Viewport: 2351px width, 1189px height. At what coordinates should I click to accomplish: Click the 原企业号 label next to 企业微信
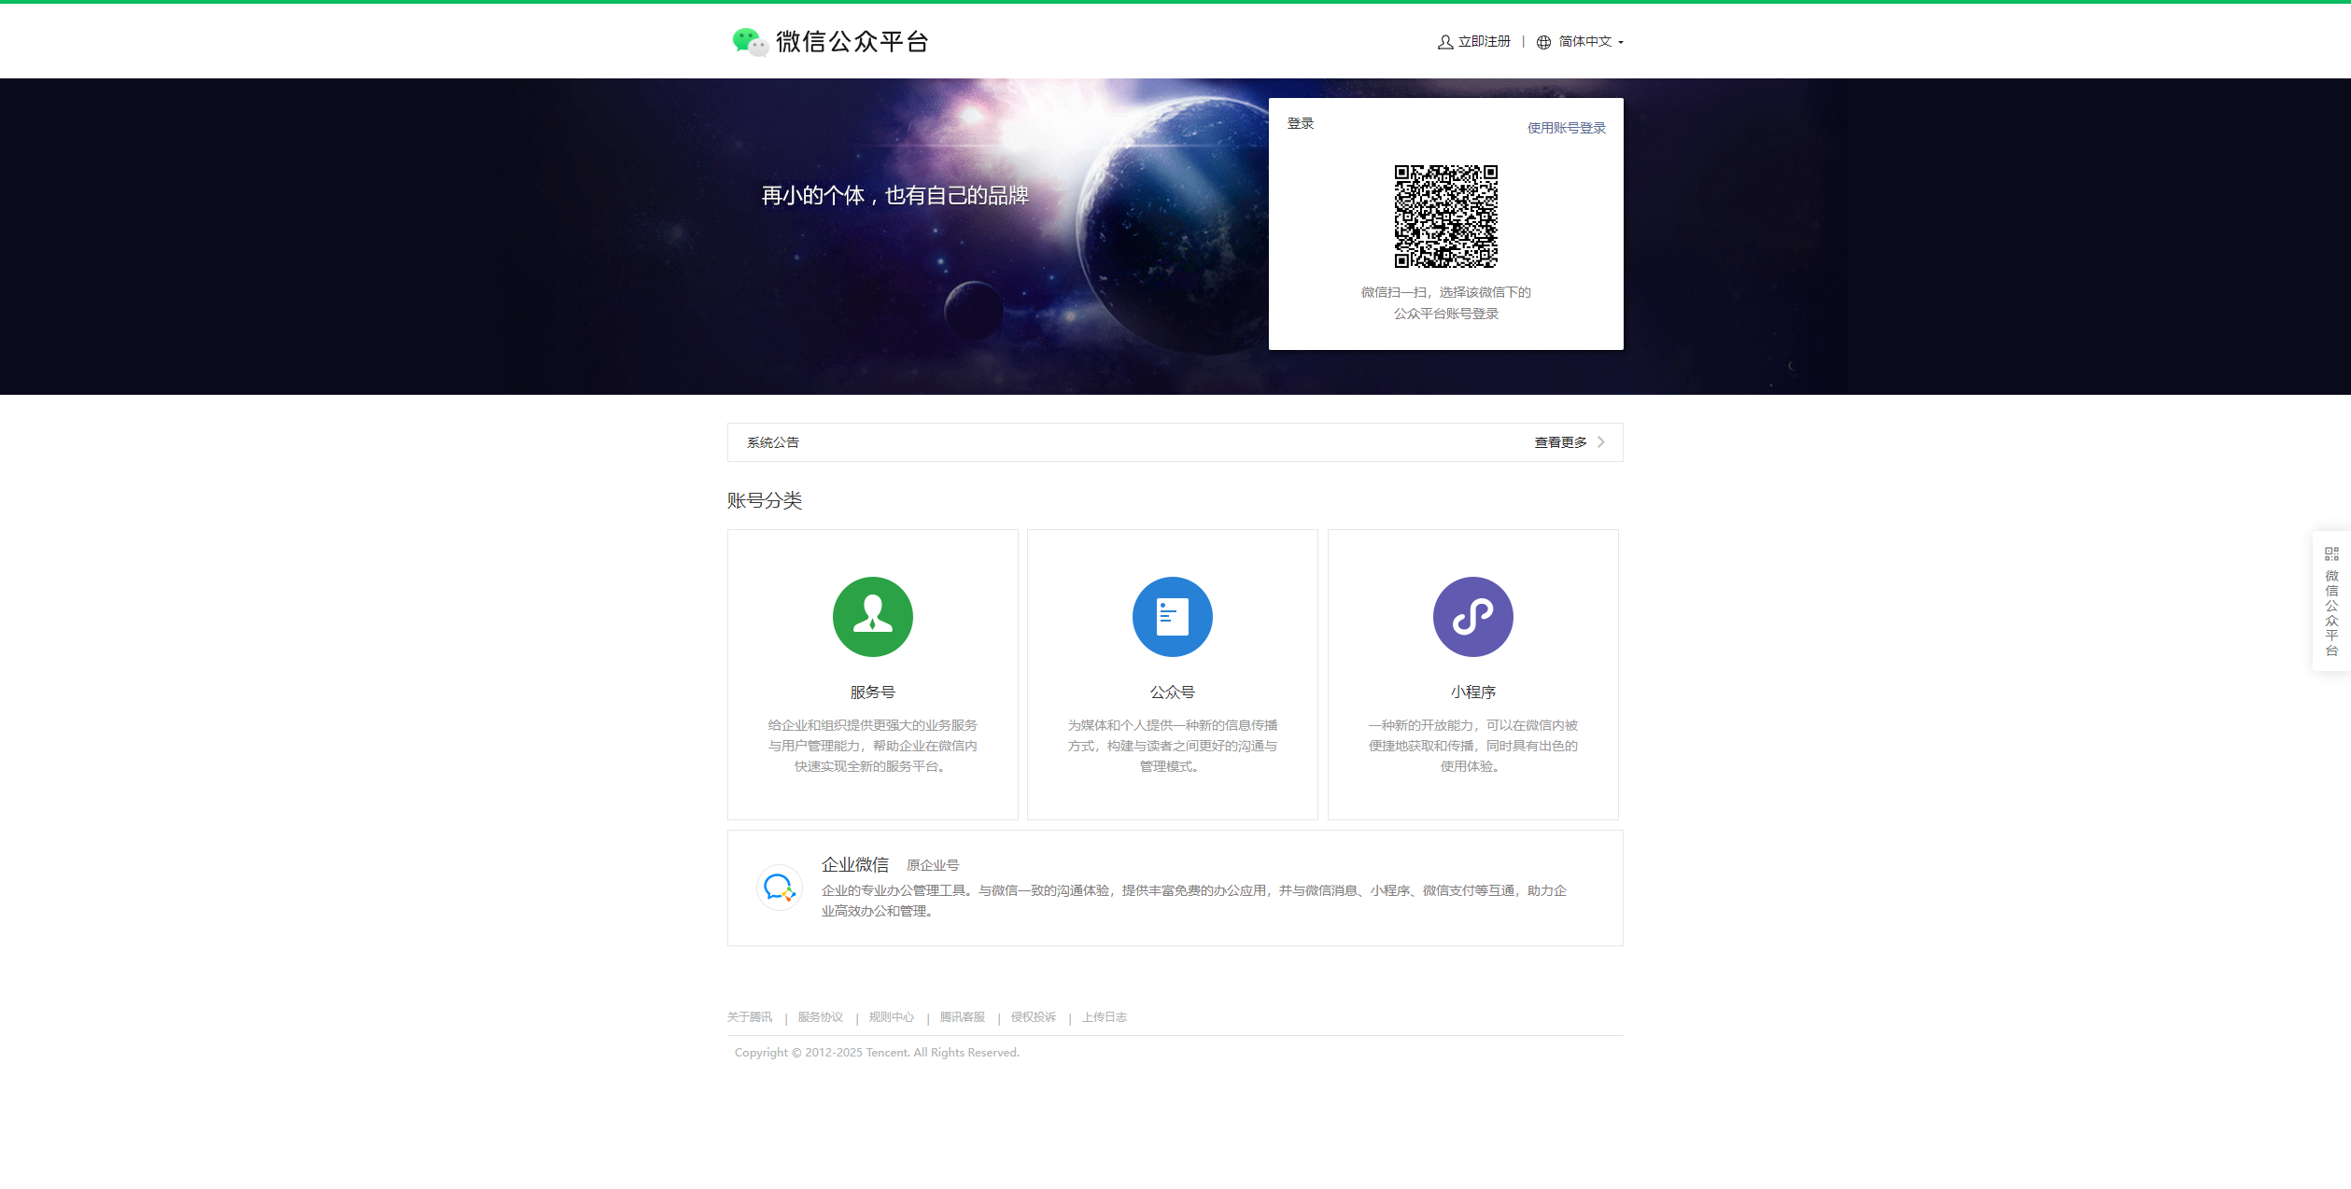pyautogui.click(x=932, y=864)
